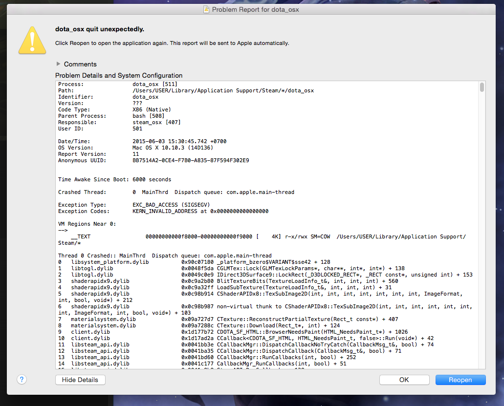Click frame 3 BlitTextureBits line
This screenshot has height=406, width=504.
(228, 281)
